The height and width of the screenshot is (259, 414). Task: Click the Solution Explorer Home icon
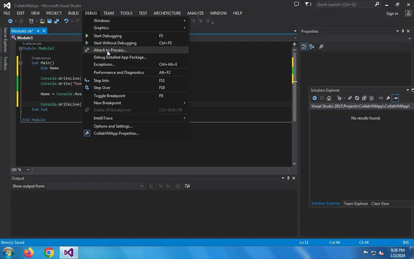pos(329,98)
